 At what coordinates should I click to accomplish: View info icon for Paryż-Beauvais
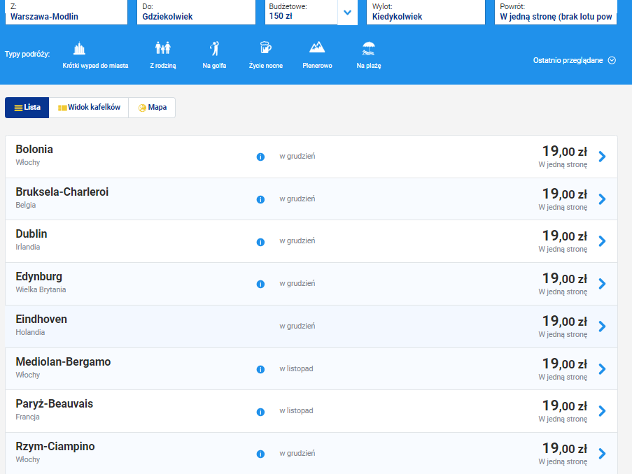[260, 412]
